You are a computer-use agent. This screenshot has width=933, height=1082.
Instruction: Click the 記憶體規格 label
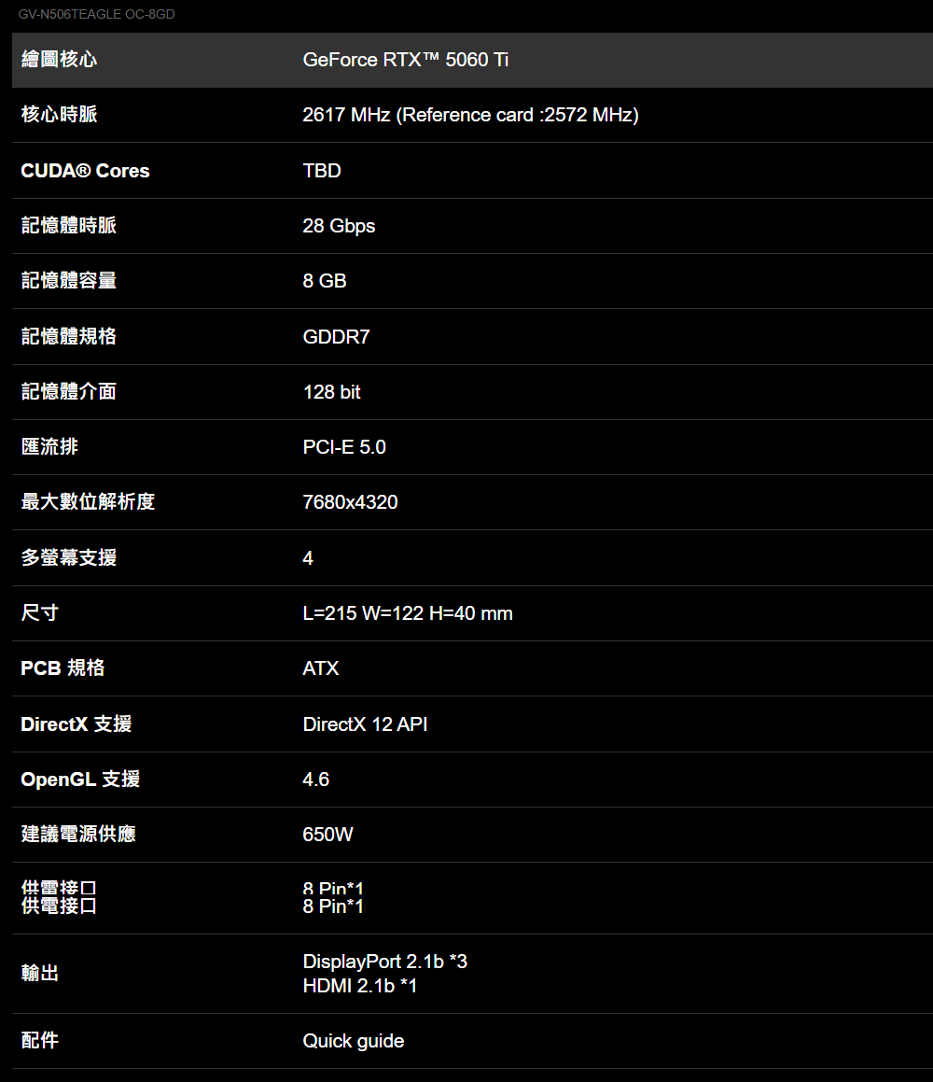coord(69,337)
